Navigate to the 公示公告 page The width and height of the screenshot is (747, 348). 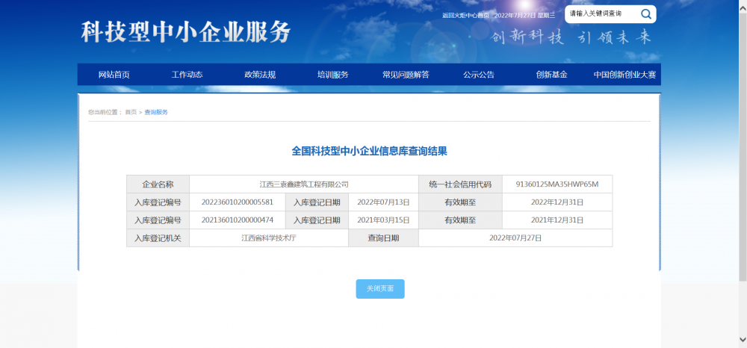tap(478, 75)
